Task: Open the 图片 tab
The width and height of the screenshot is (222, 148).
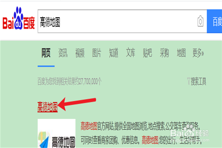Action: click(x=97, y=53)
